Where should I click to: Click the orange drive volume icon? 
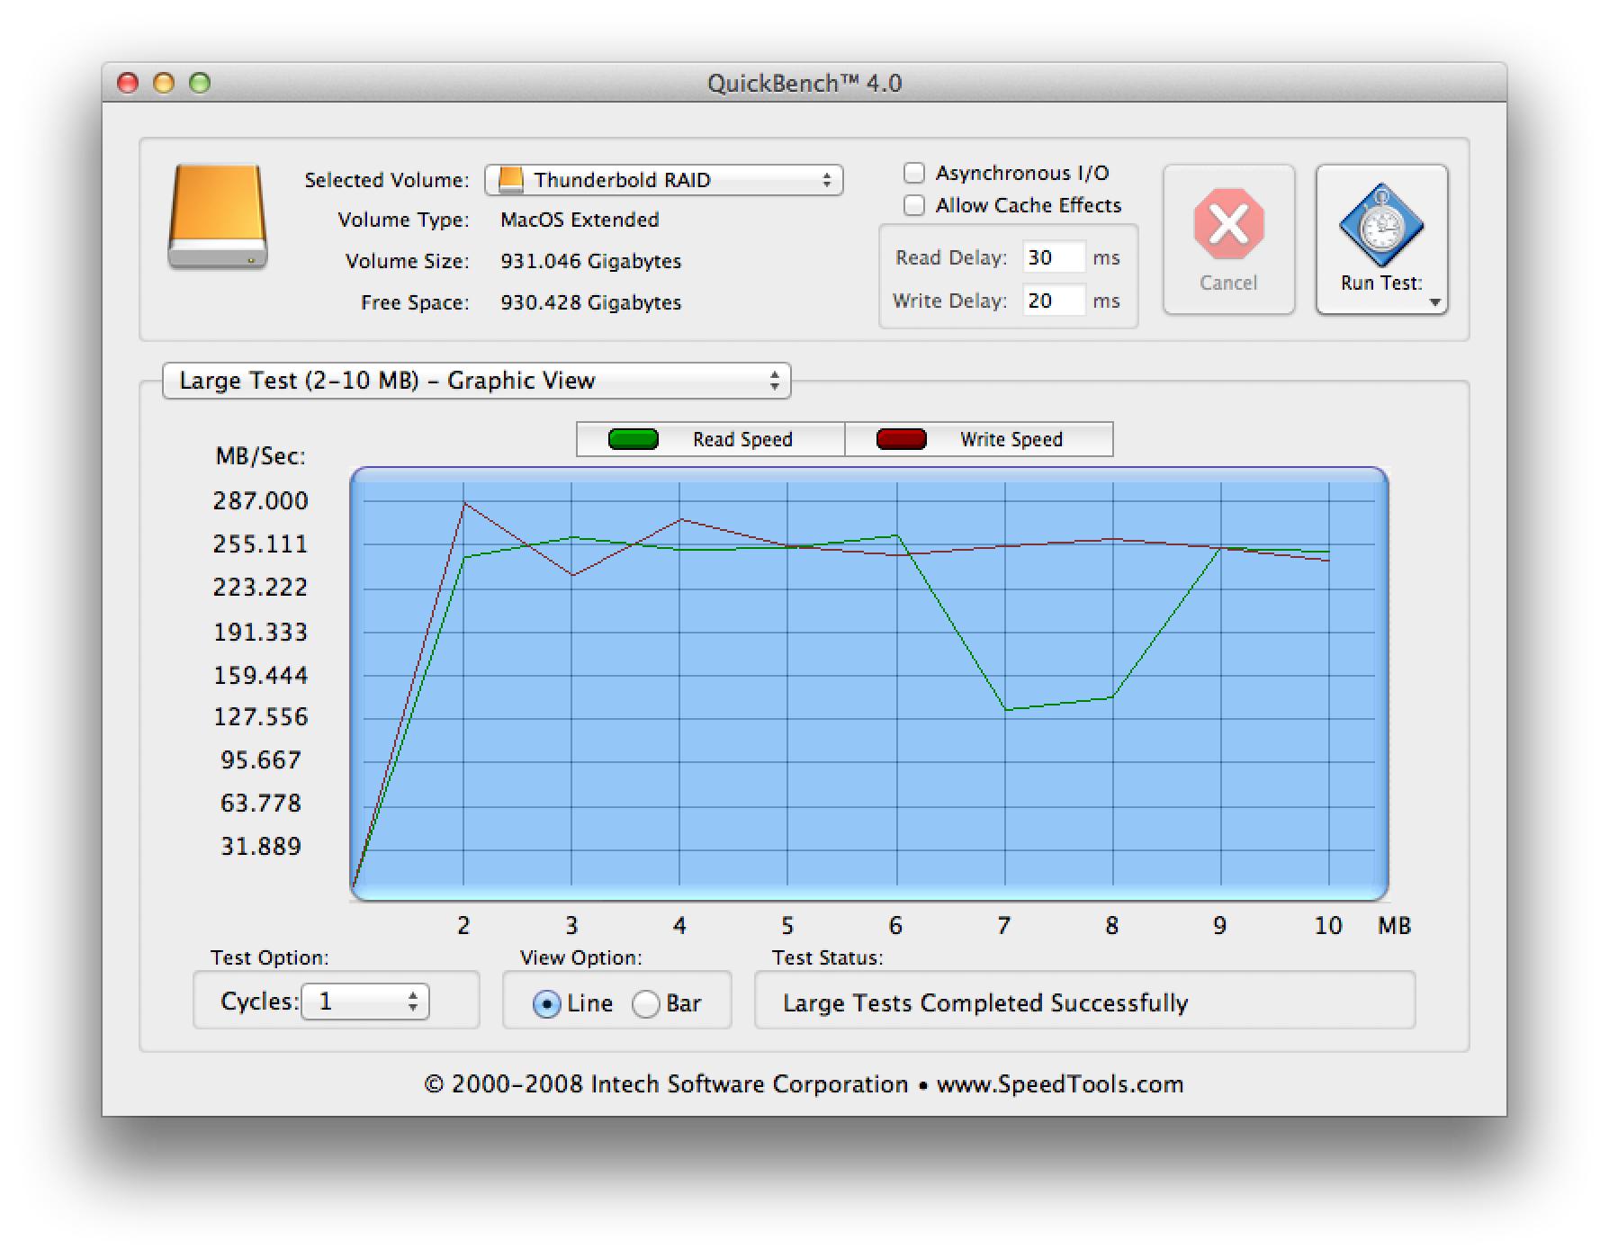coord(218,217)
